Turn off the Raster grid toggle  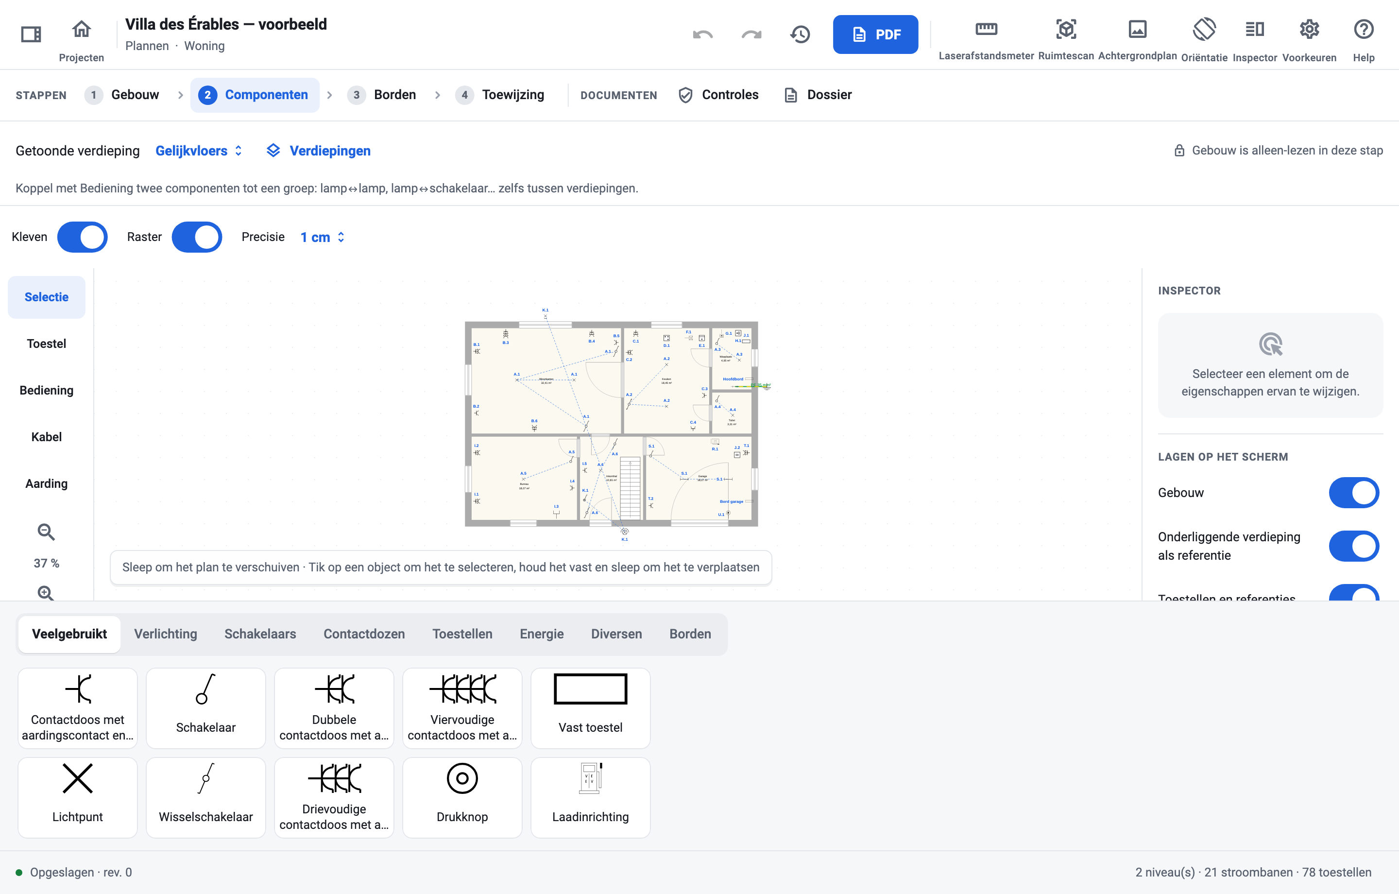pyautogui.click(x=197, y=237)
